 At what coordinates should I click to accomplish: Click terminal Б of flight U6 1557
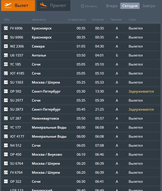[x=117, y=55]
